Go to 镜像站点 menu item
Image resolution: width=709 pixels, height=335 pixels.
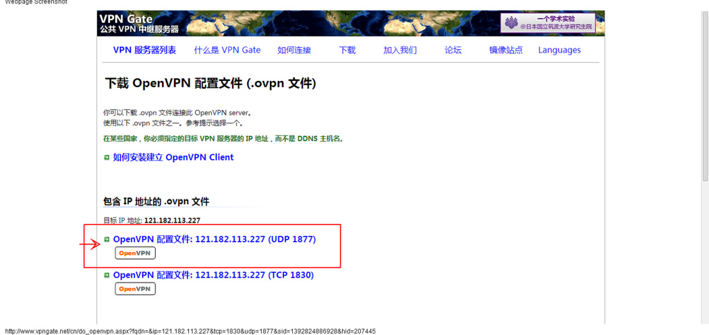(506, 51)
